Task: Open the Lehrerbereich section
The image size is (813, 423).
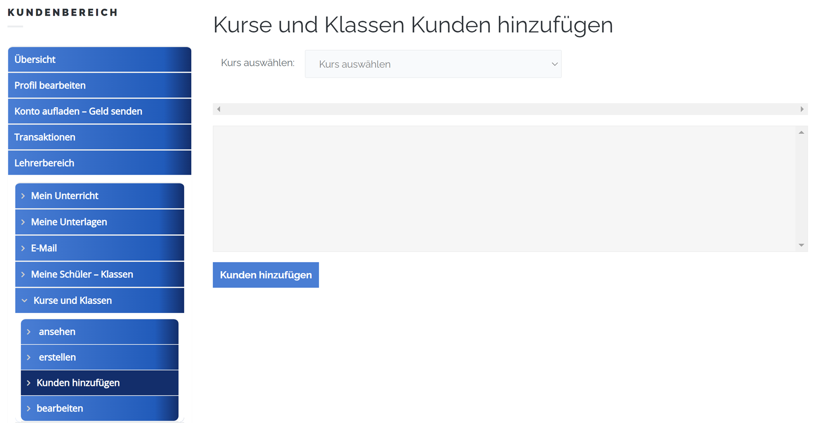Action: [x=99, y=163]
